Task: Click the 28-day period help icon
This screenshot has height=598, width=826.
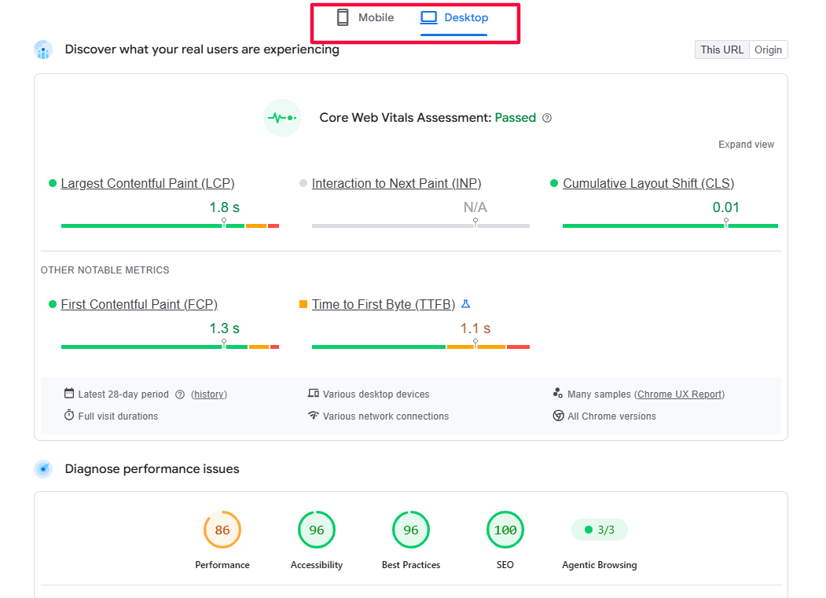Action: pos(180,394)
